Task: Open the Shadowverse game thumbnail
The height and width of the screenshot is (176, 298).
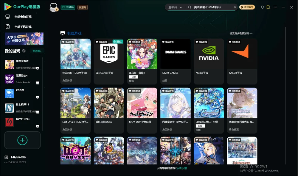Action: (x=176, y=151)
